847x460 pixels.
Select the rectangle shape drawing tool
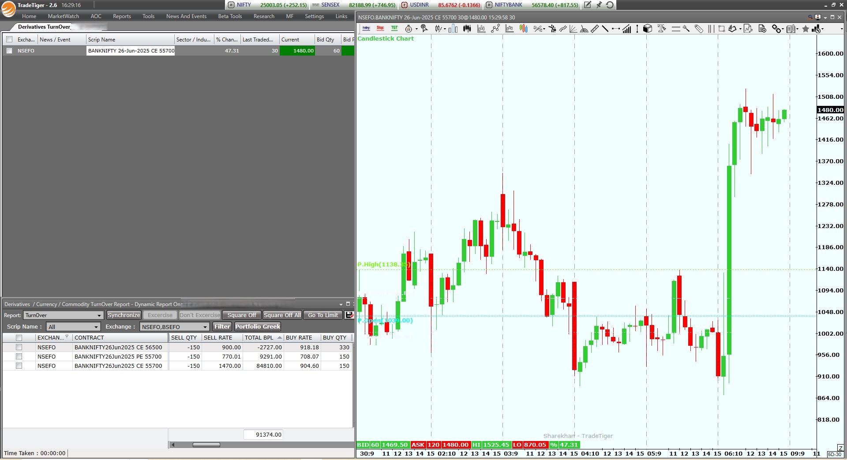(x=722, y=29)
